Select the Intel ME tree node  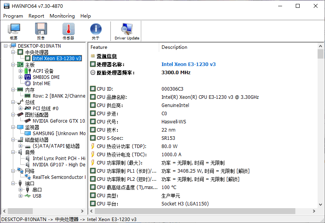tap(41, 83)
